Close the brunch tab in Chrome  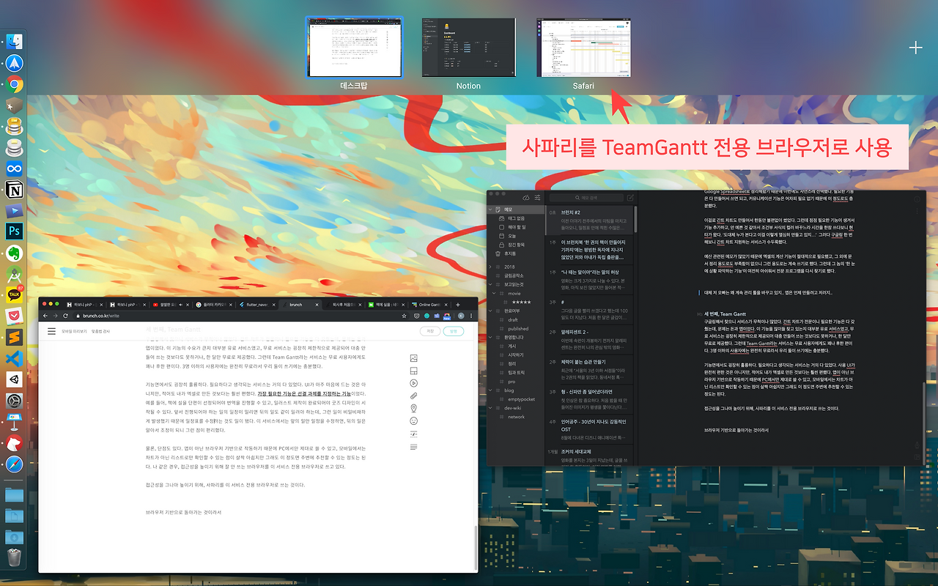pyautogui.click(x=318, y=304)
